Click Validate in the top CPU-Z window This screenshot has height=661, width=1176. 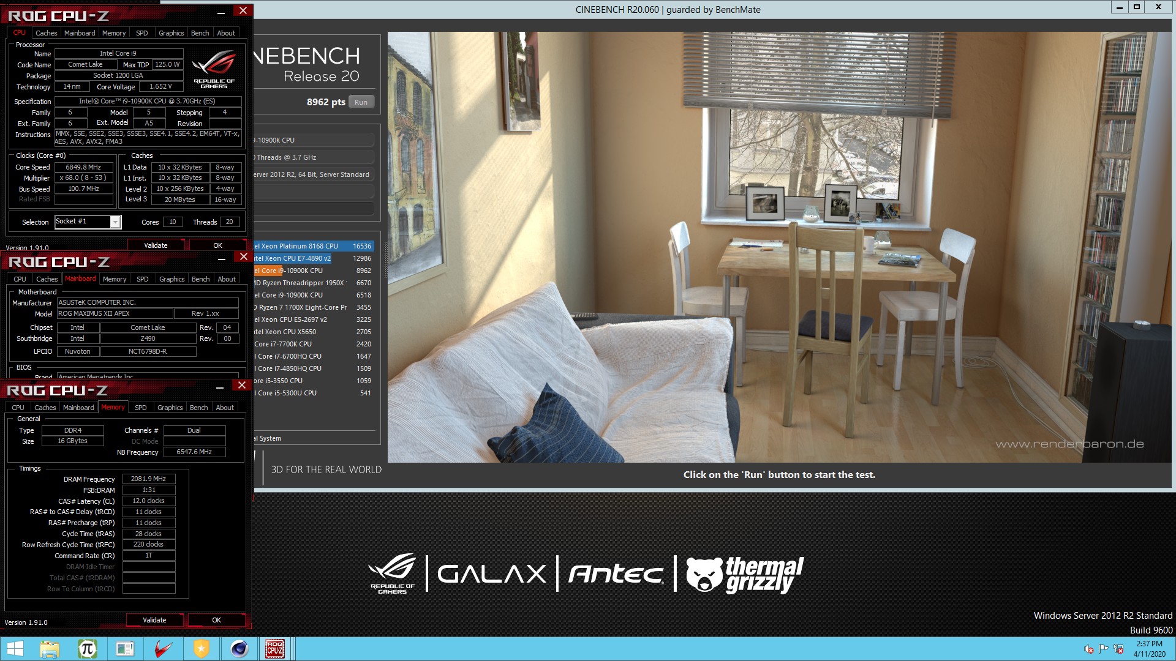click(x=156, y=245)
